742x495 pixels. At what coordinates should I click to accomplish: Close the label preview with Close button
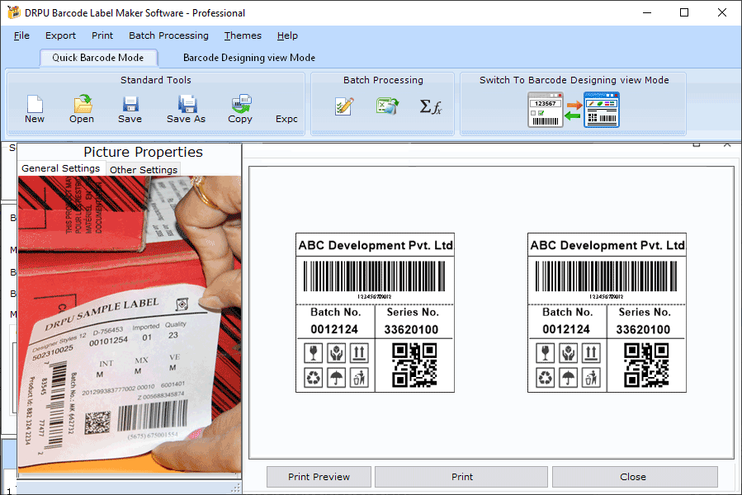point(633,477)
